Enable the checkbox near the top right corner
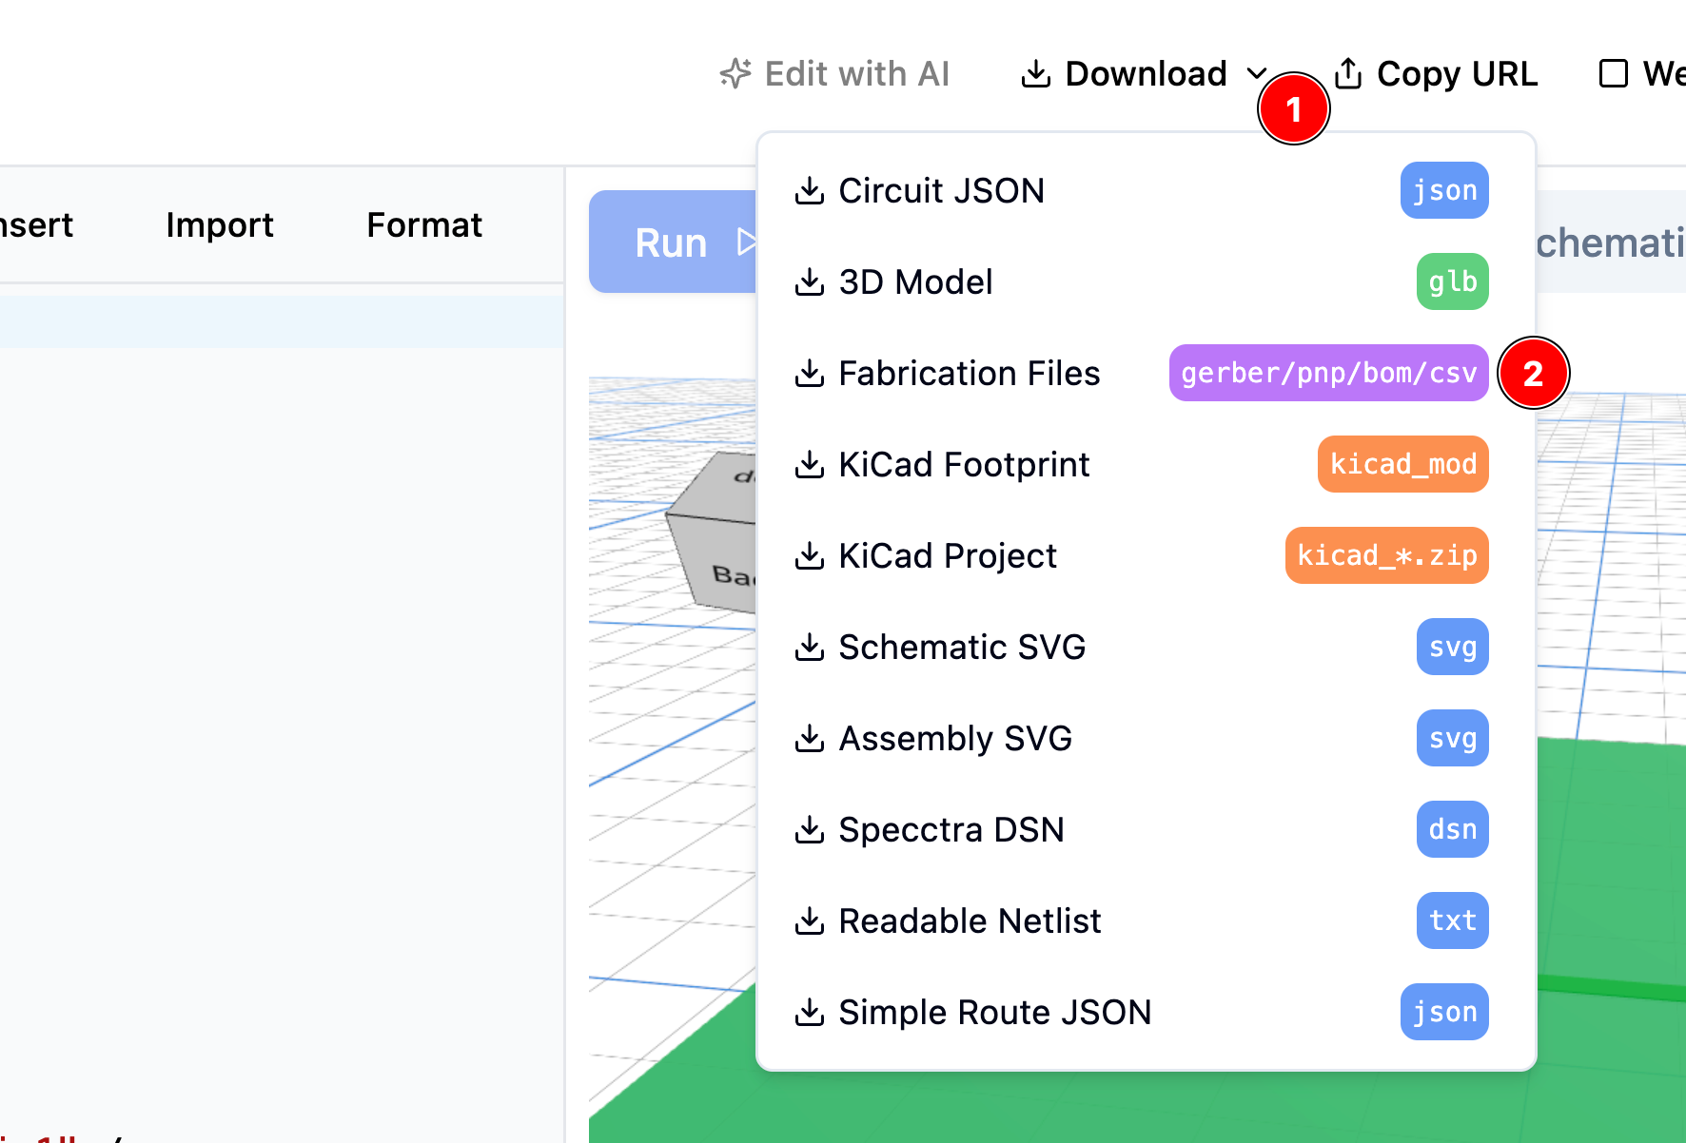 coord(1615,73)
